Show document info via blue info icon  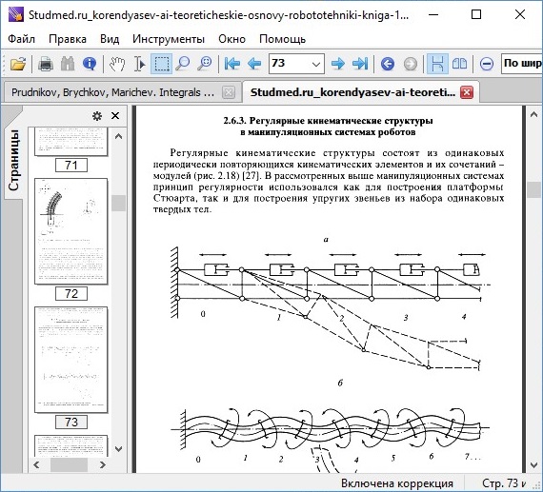pos(90,64)
